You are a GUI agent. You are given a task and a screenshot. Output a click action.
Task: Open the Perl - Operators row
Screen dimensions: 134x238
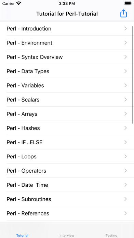tap(67, 171)
